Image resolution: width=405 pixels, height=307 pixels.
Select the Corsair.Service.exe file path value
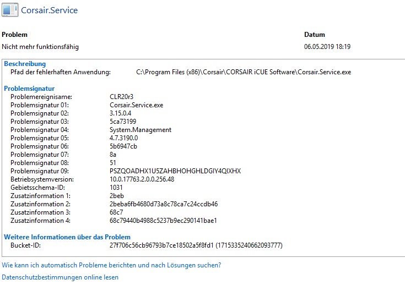[x=244, y=72]
